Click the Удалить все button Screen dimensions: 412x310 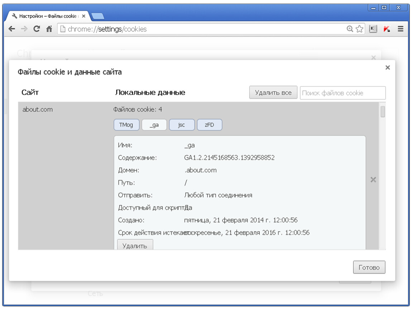[x=273, y=93]
